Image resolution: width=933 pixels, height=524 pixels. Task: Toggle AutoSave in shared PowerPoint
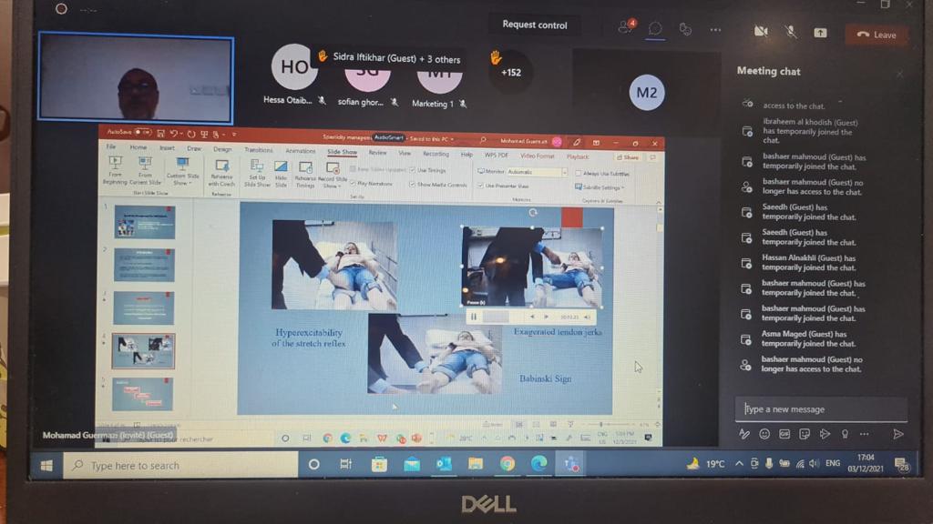tap(141, 132)
